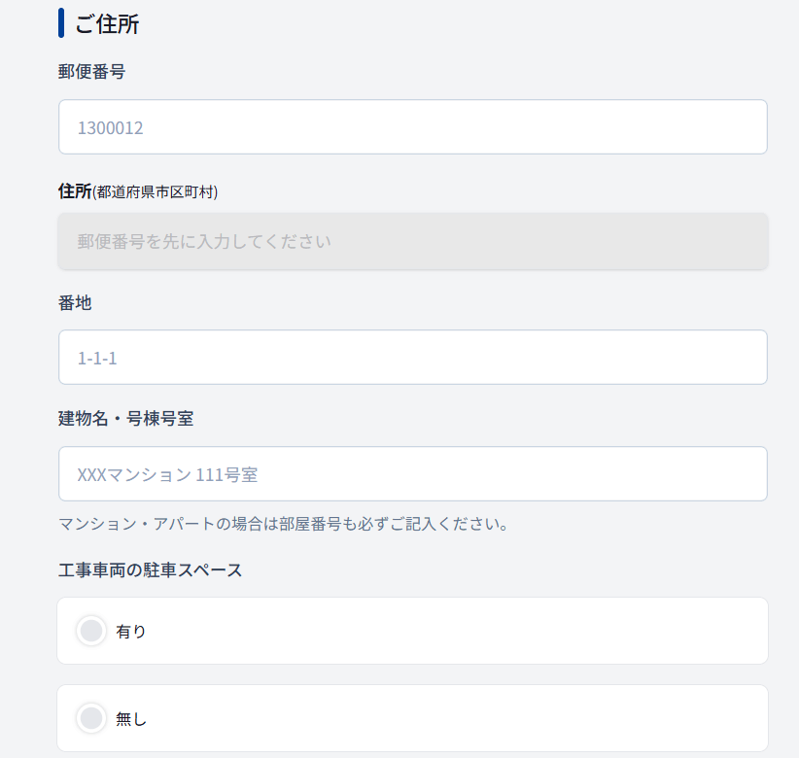
Task: Click the disabled 住所 address field
Action: coord(412,241)
